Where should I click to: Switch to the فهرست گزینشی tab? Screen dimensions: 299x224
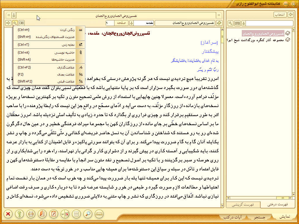[243, 204]
